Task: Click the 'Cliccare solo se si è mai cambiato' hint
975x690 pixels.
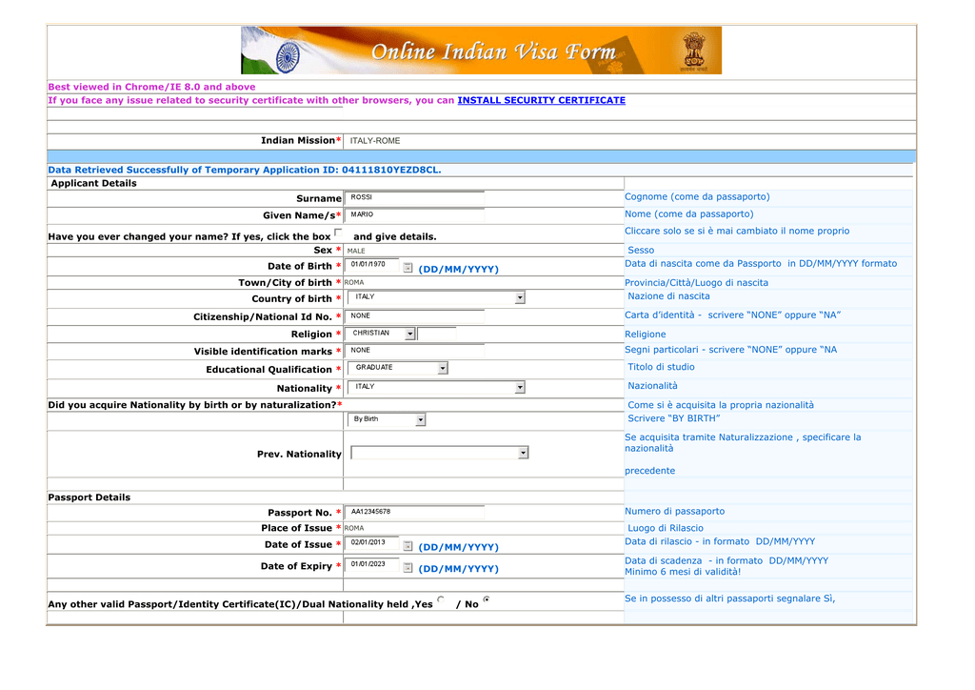Action: 737,231
